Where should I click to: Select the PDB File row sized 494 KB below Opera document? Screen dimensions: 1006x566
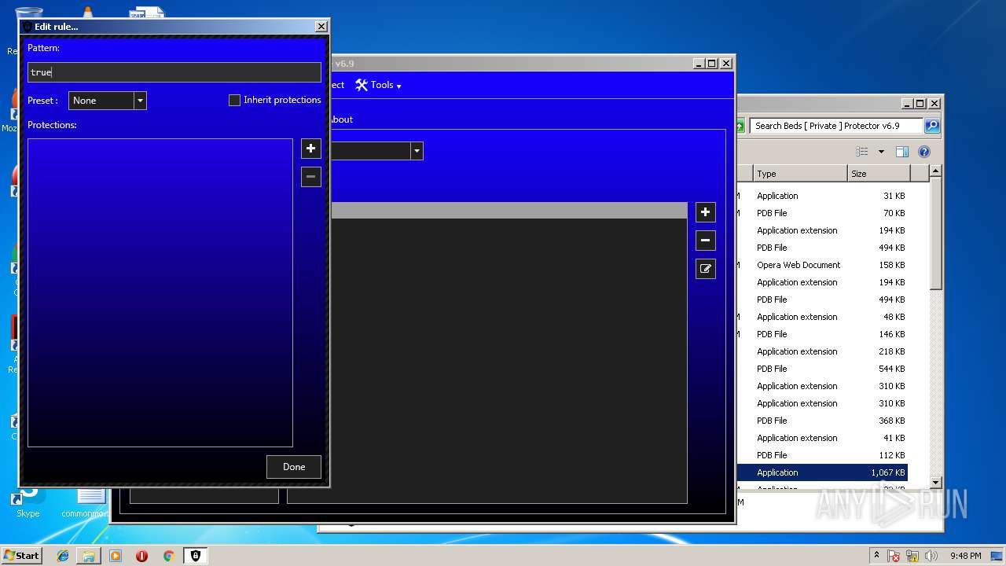(822, 300)
